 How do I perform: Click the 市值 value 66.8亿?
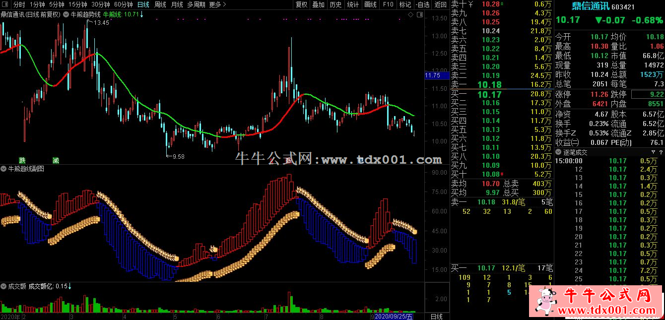pos(654,56)
